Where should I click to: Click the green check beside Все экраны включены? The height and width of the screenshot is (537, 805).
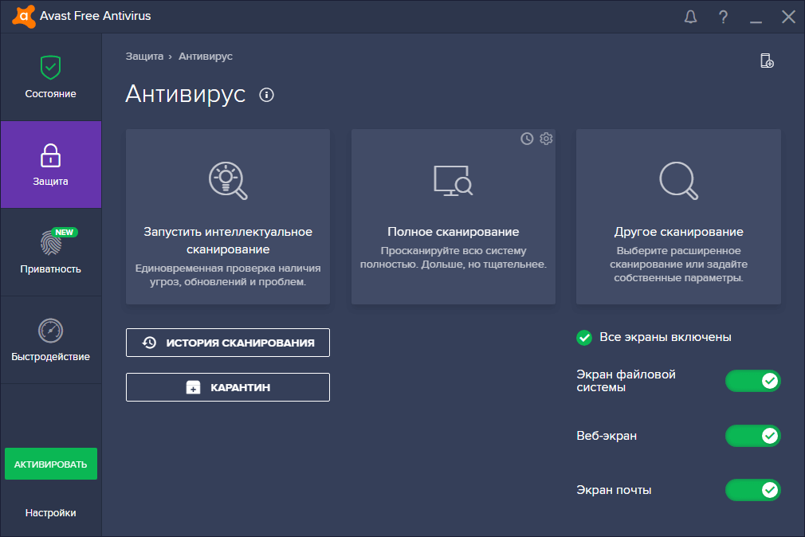pyautogui.click(x=583, y=337)
